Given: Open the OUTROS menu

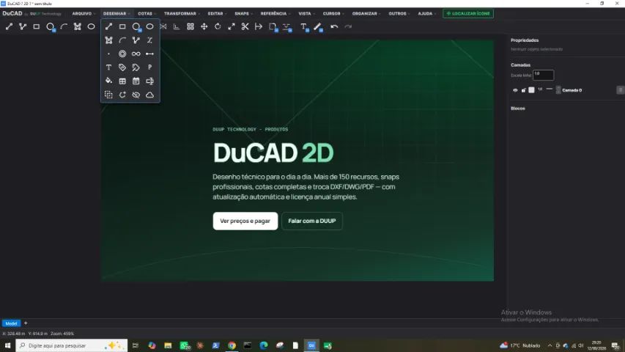Looking at the screenshot, I should (x=399, y=14).
